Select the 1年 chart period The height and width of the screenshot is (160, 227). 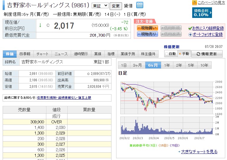click(167, 65)
